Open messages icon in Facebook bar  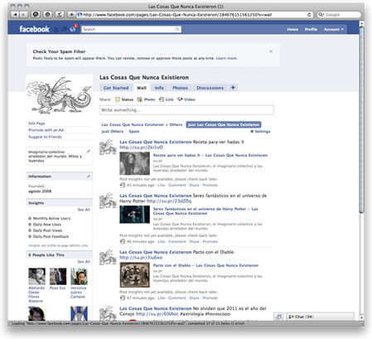tap(65, 29)
